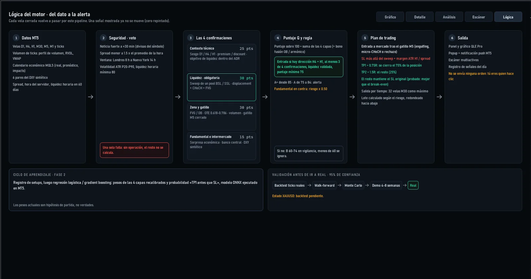Go to the Análisis tab
This screenshot has width=531, height=279.
pos(449,17)
